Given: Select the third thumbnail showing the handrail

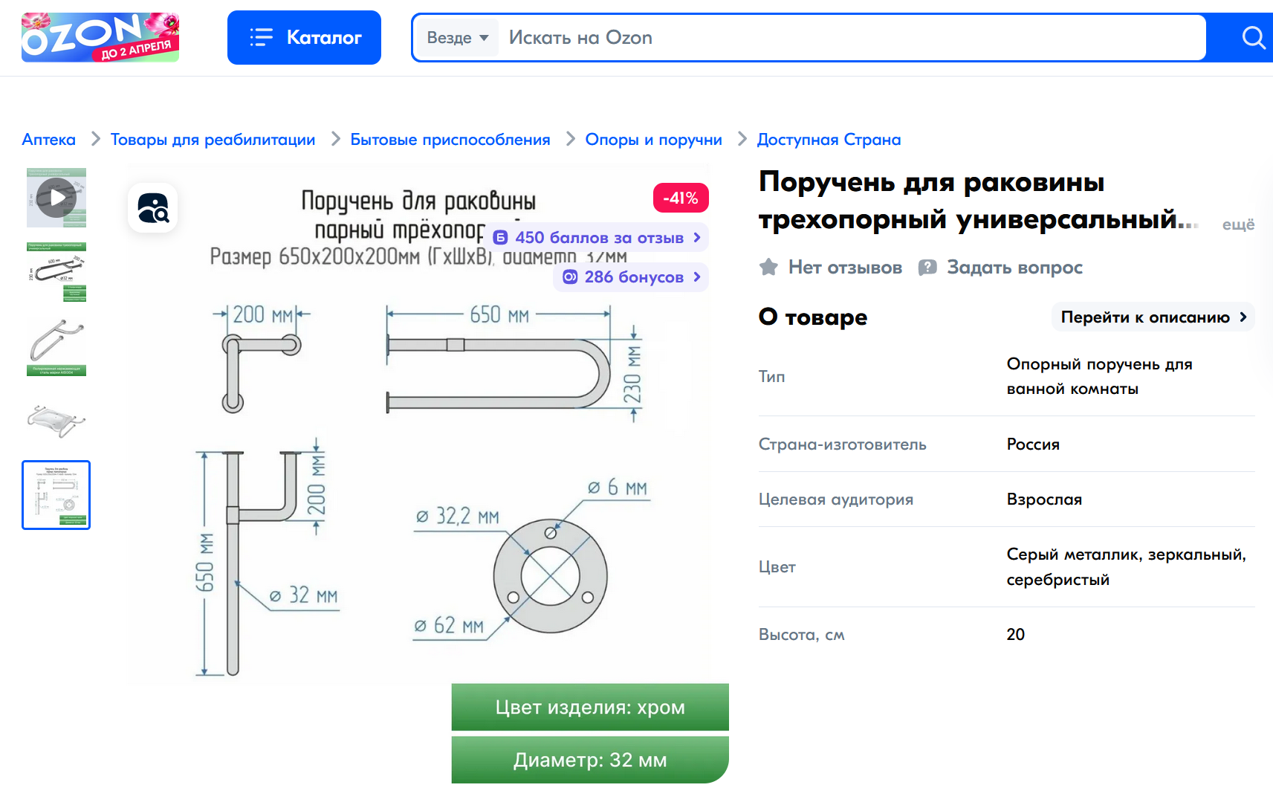Looking at the screenshot, I should click(56, 346).
